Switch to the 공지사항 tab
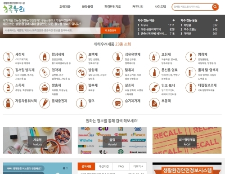Screen dimensions: 225x174 click(x=86, y=166)
